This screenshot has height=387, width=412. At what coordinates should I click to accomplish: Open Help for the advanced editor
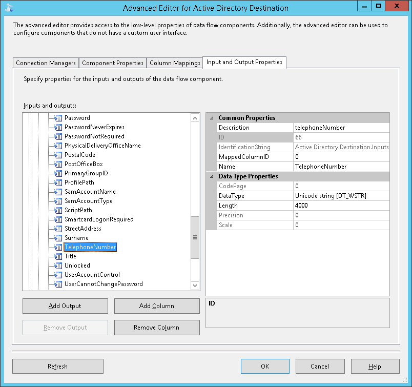pos(375,366)
